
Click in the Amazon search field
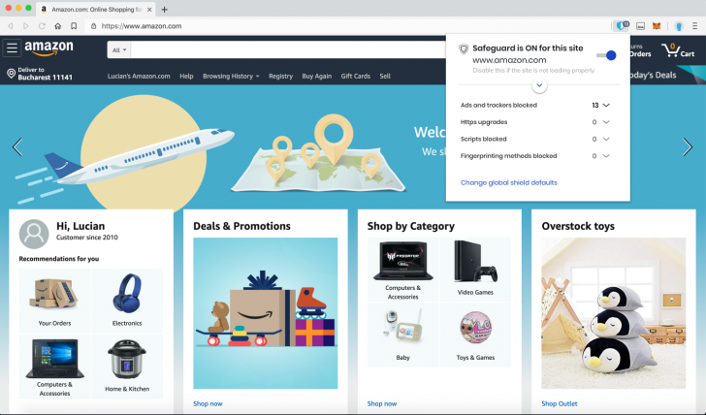288,50
